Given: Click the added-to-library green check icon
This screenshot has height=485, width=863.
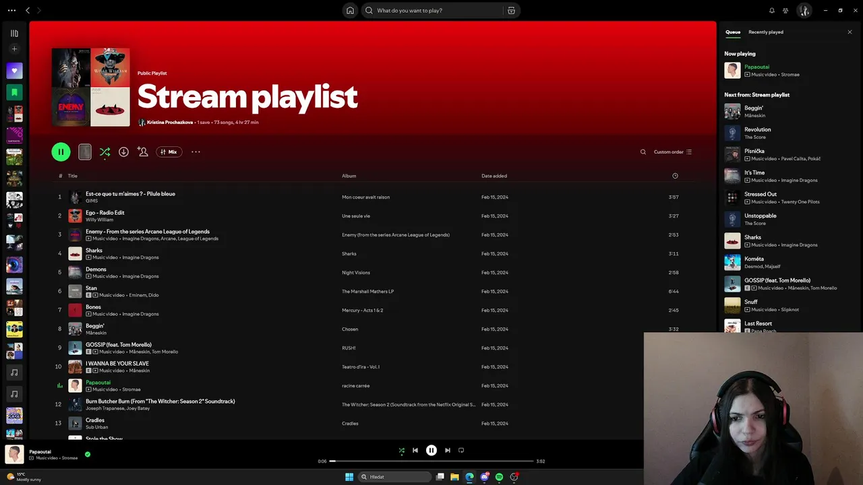Looking at the screenshot, I should [x=88, y=454].
